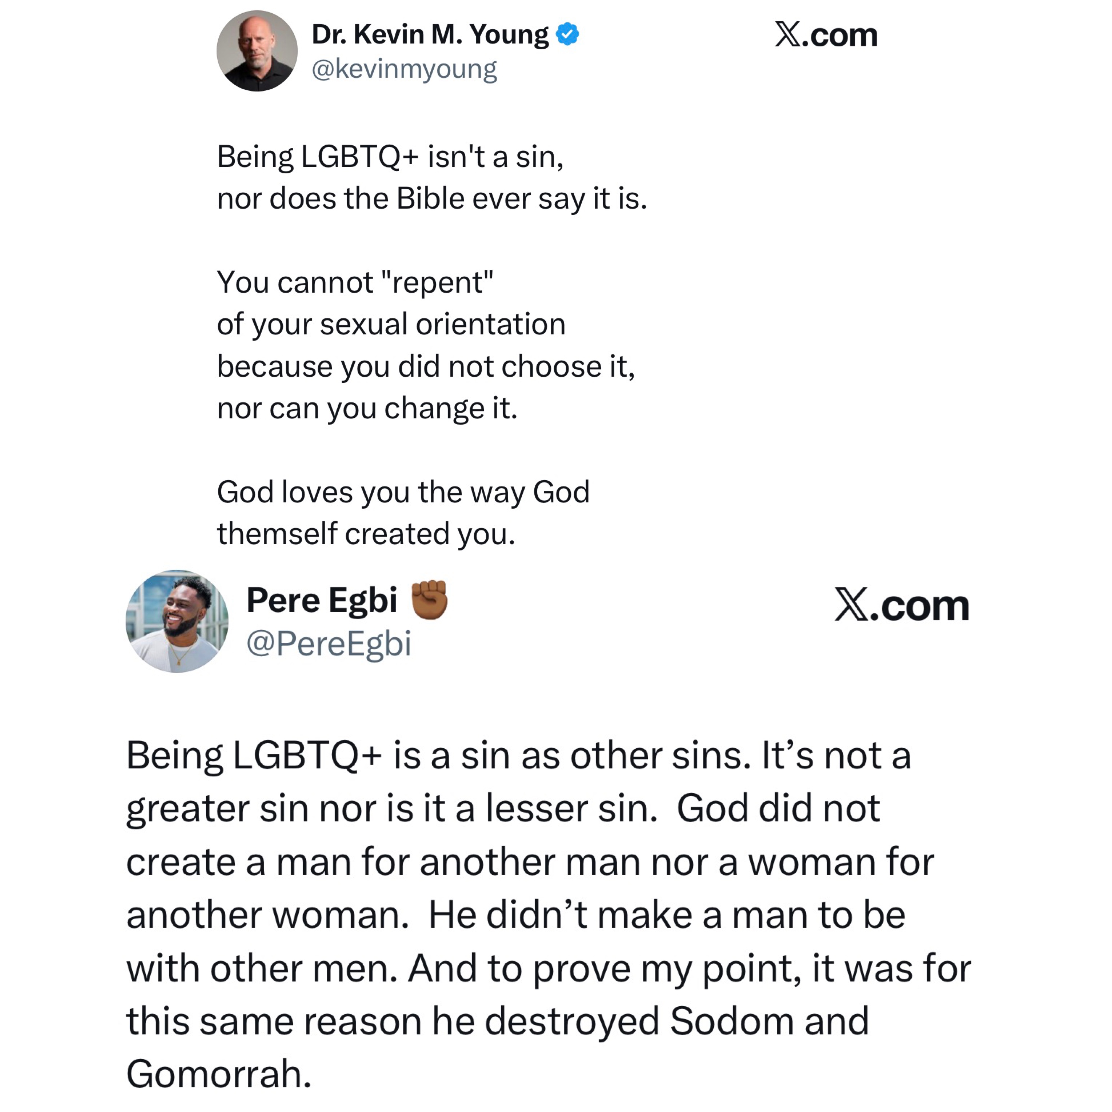
Task: Click the line "themself created you."
Action: click(x=366, y=533)
